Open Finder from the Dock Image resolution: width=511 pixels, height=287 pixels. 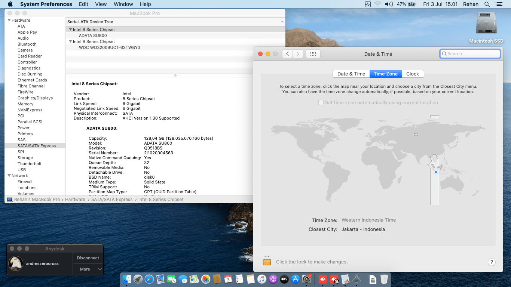[127, 279]
